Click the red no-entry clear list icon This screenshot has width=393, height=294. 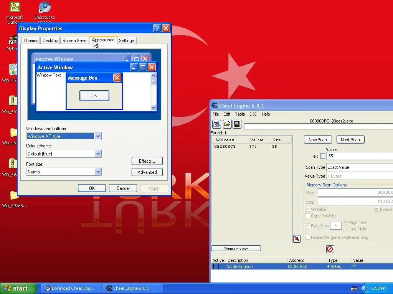pyautogui.click(x=330, y=249)
